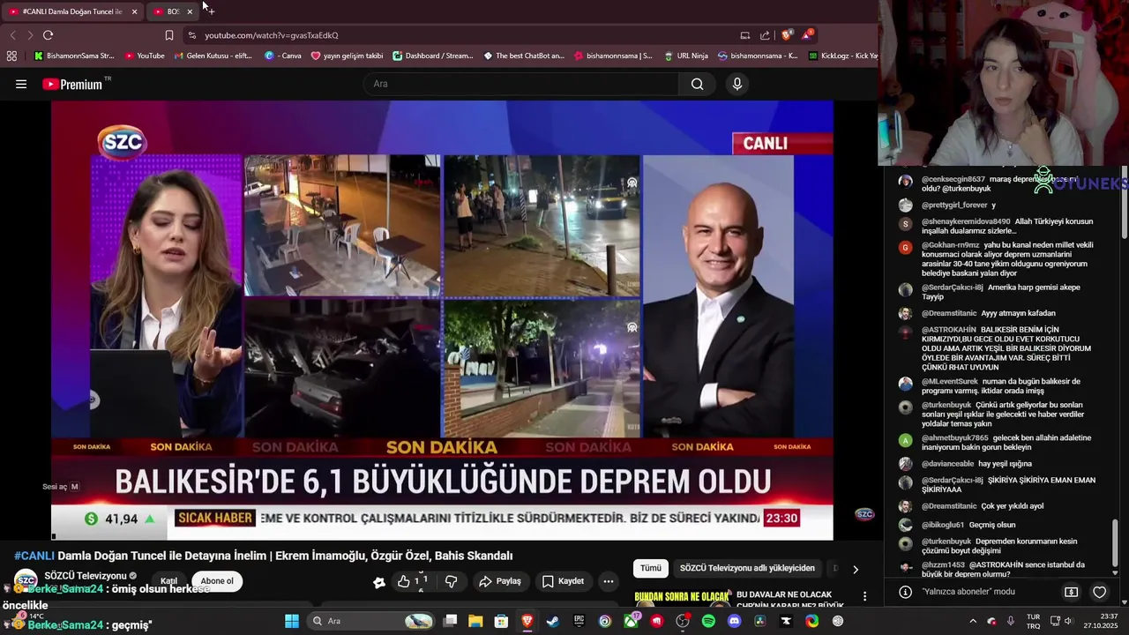Dislike the video with thumbs-down
This screenshot has height=635, width=1129.
click(x=451, y=581)
